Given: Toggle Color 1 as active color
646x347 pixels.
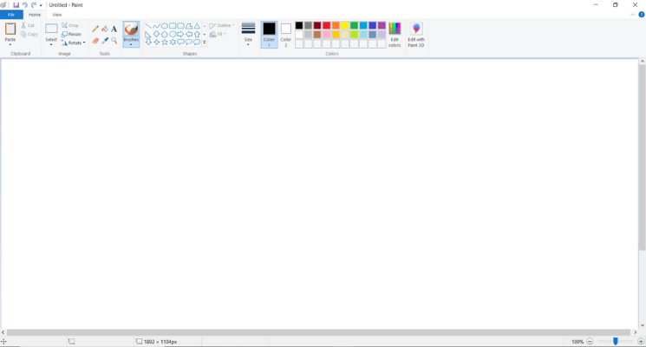Looking at the screenshot, I should (x=269, y=35).
